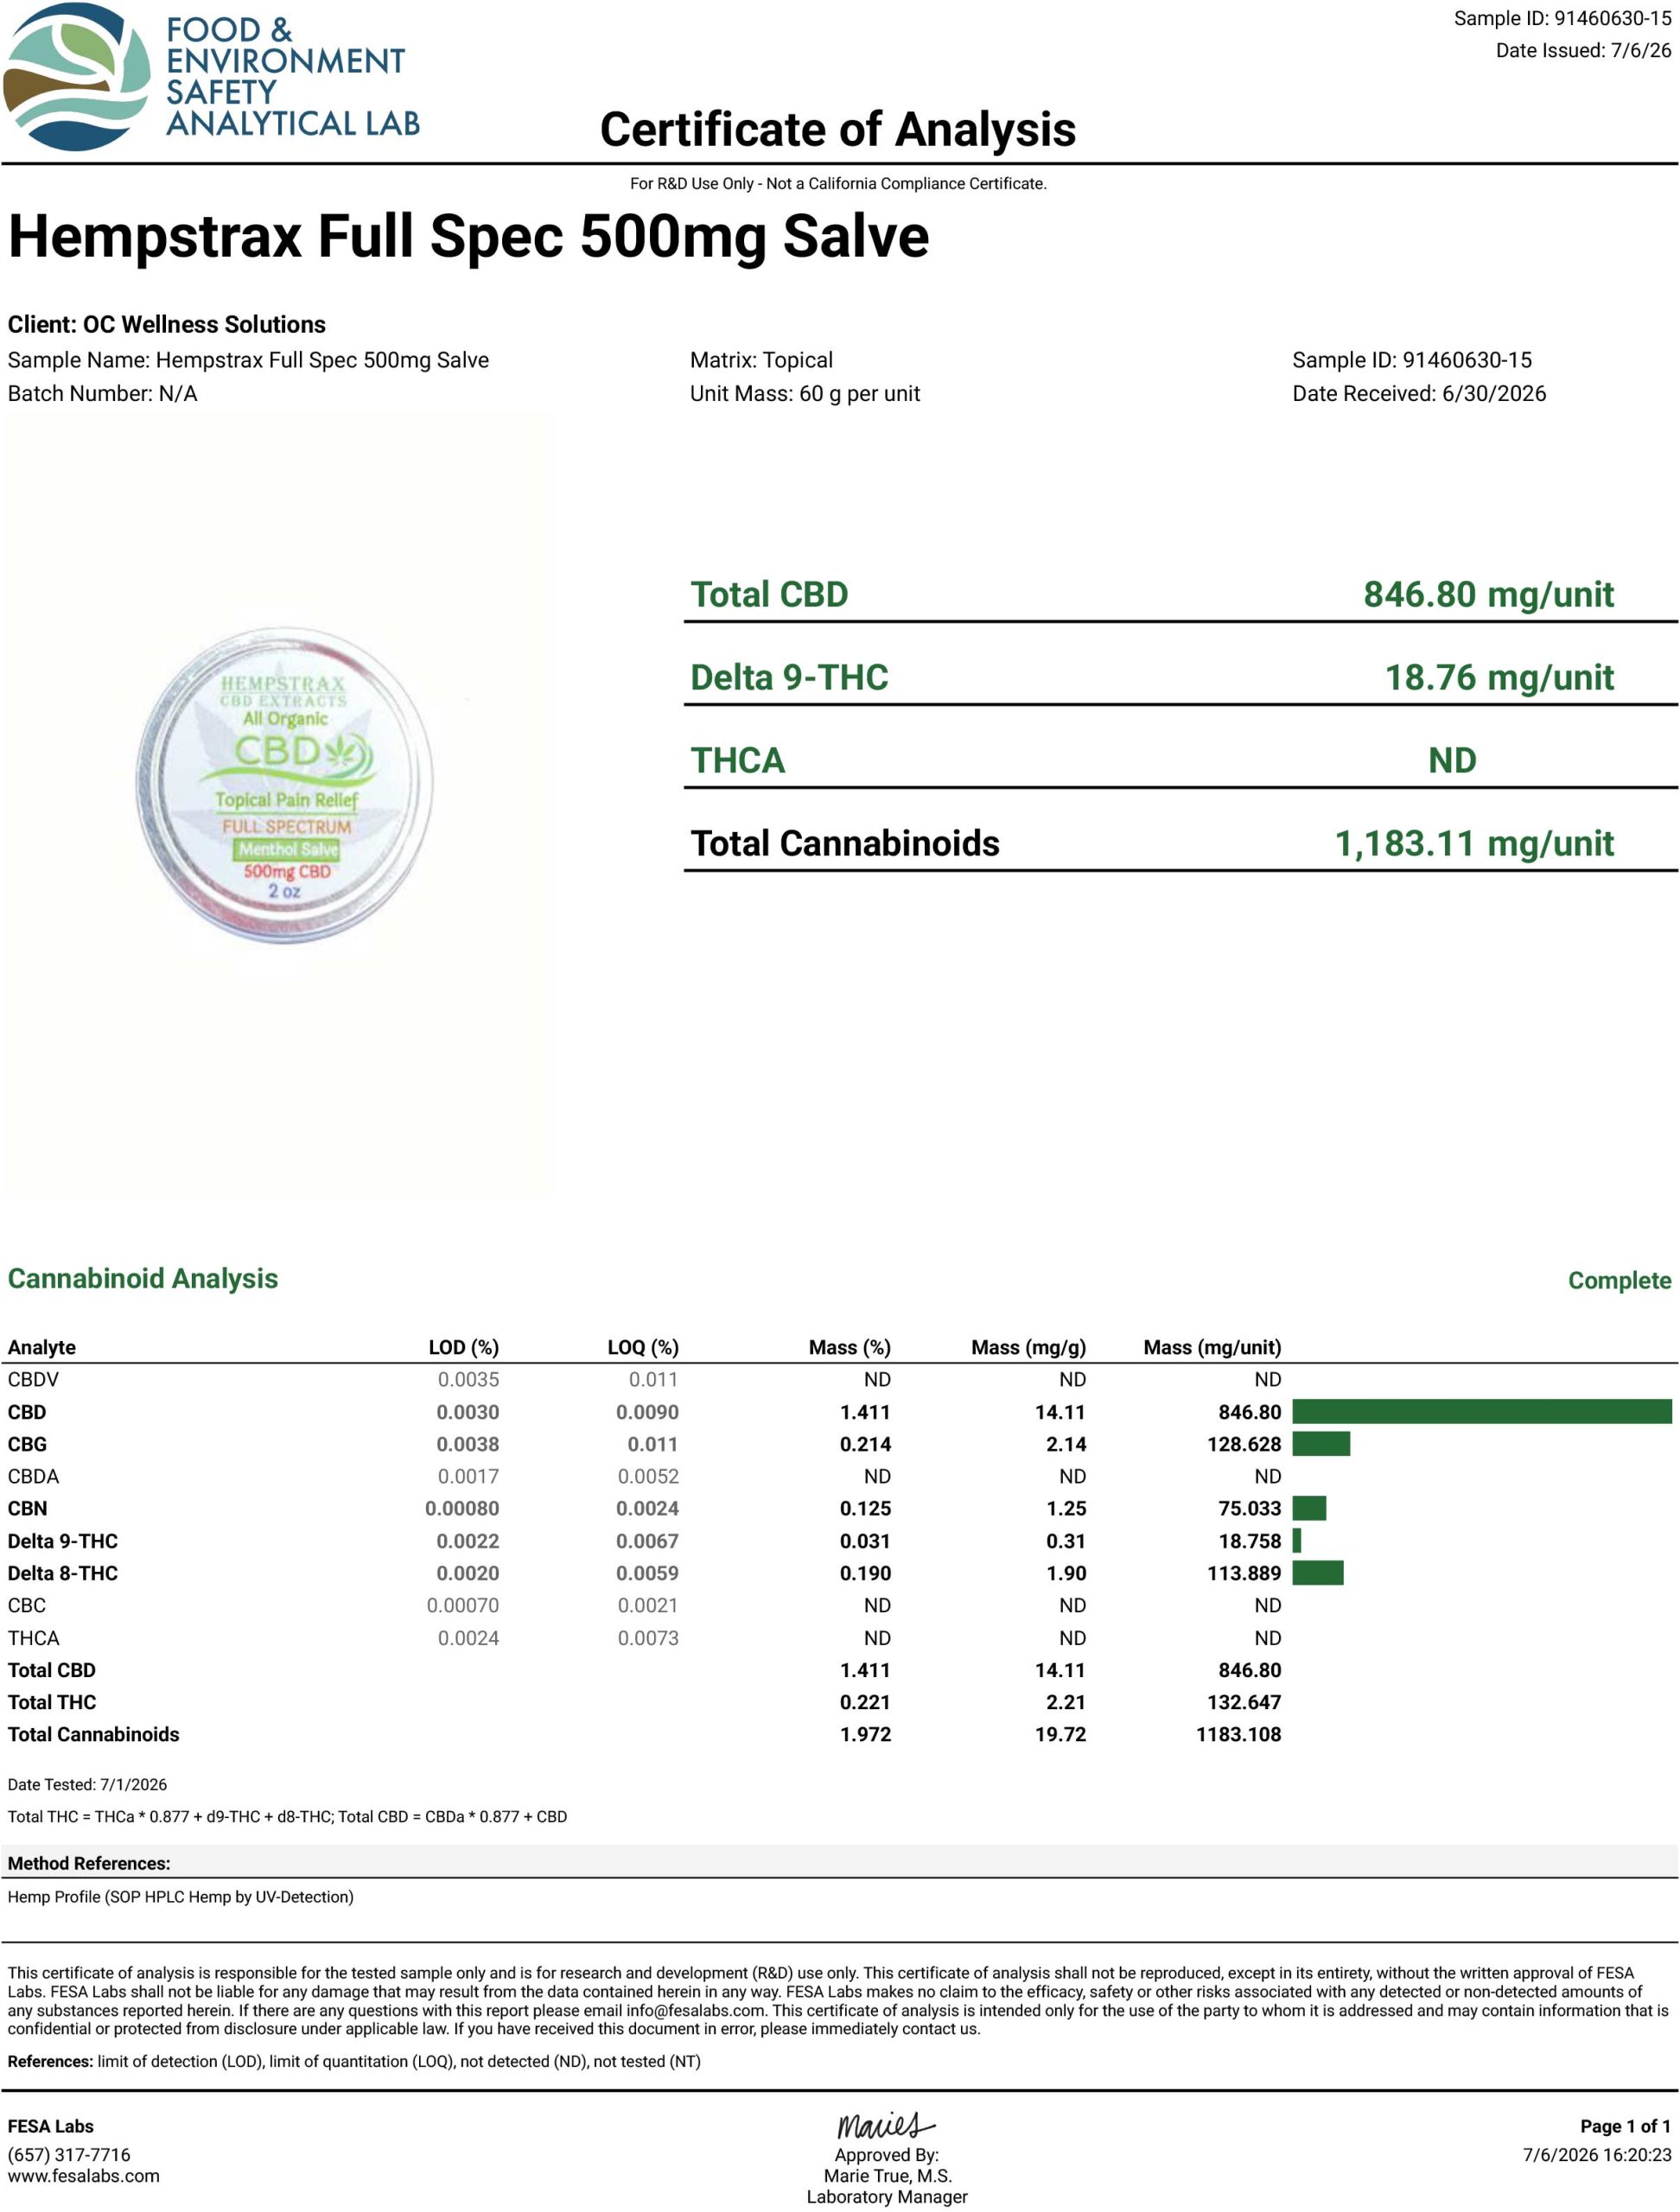The height and width of the screenshot is (2212, 1680).
Task: Open the Hempstrax salve tin product photo
Action: click(284, 785)
